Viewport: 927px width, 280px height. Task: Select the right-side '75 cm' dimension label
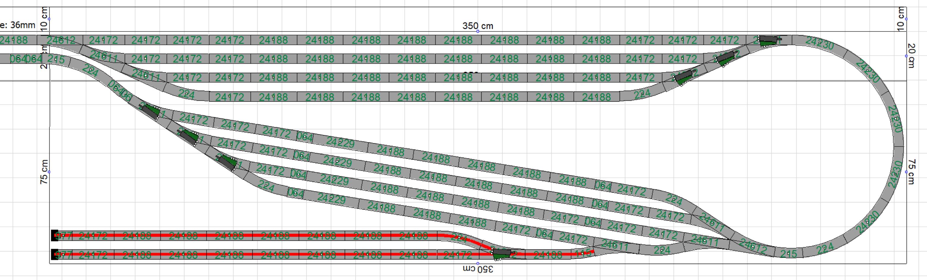pyautogui.click(x=911, y=172)
